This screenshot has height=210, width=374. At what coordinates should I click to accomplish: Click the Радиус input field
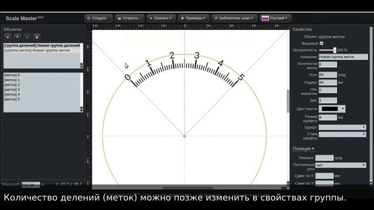328,82
